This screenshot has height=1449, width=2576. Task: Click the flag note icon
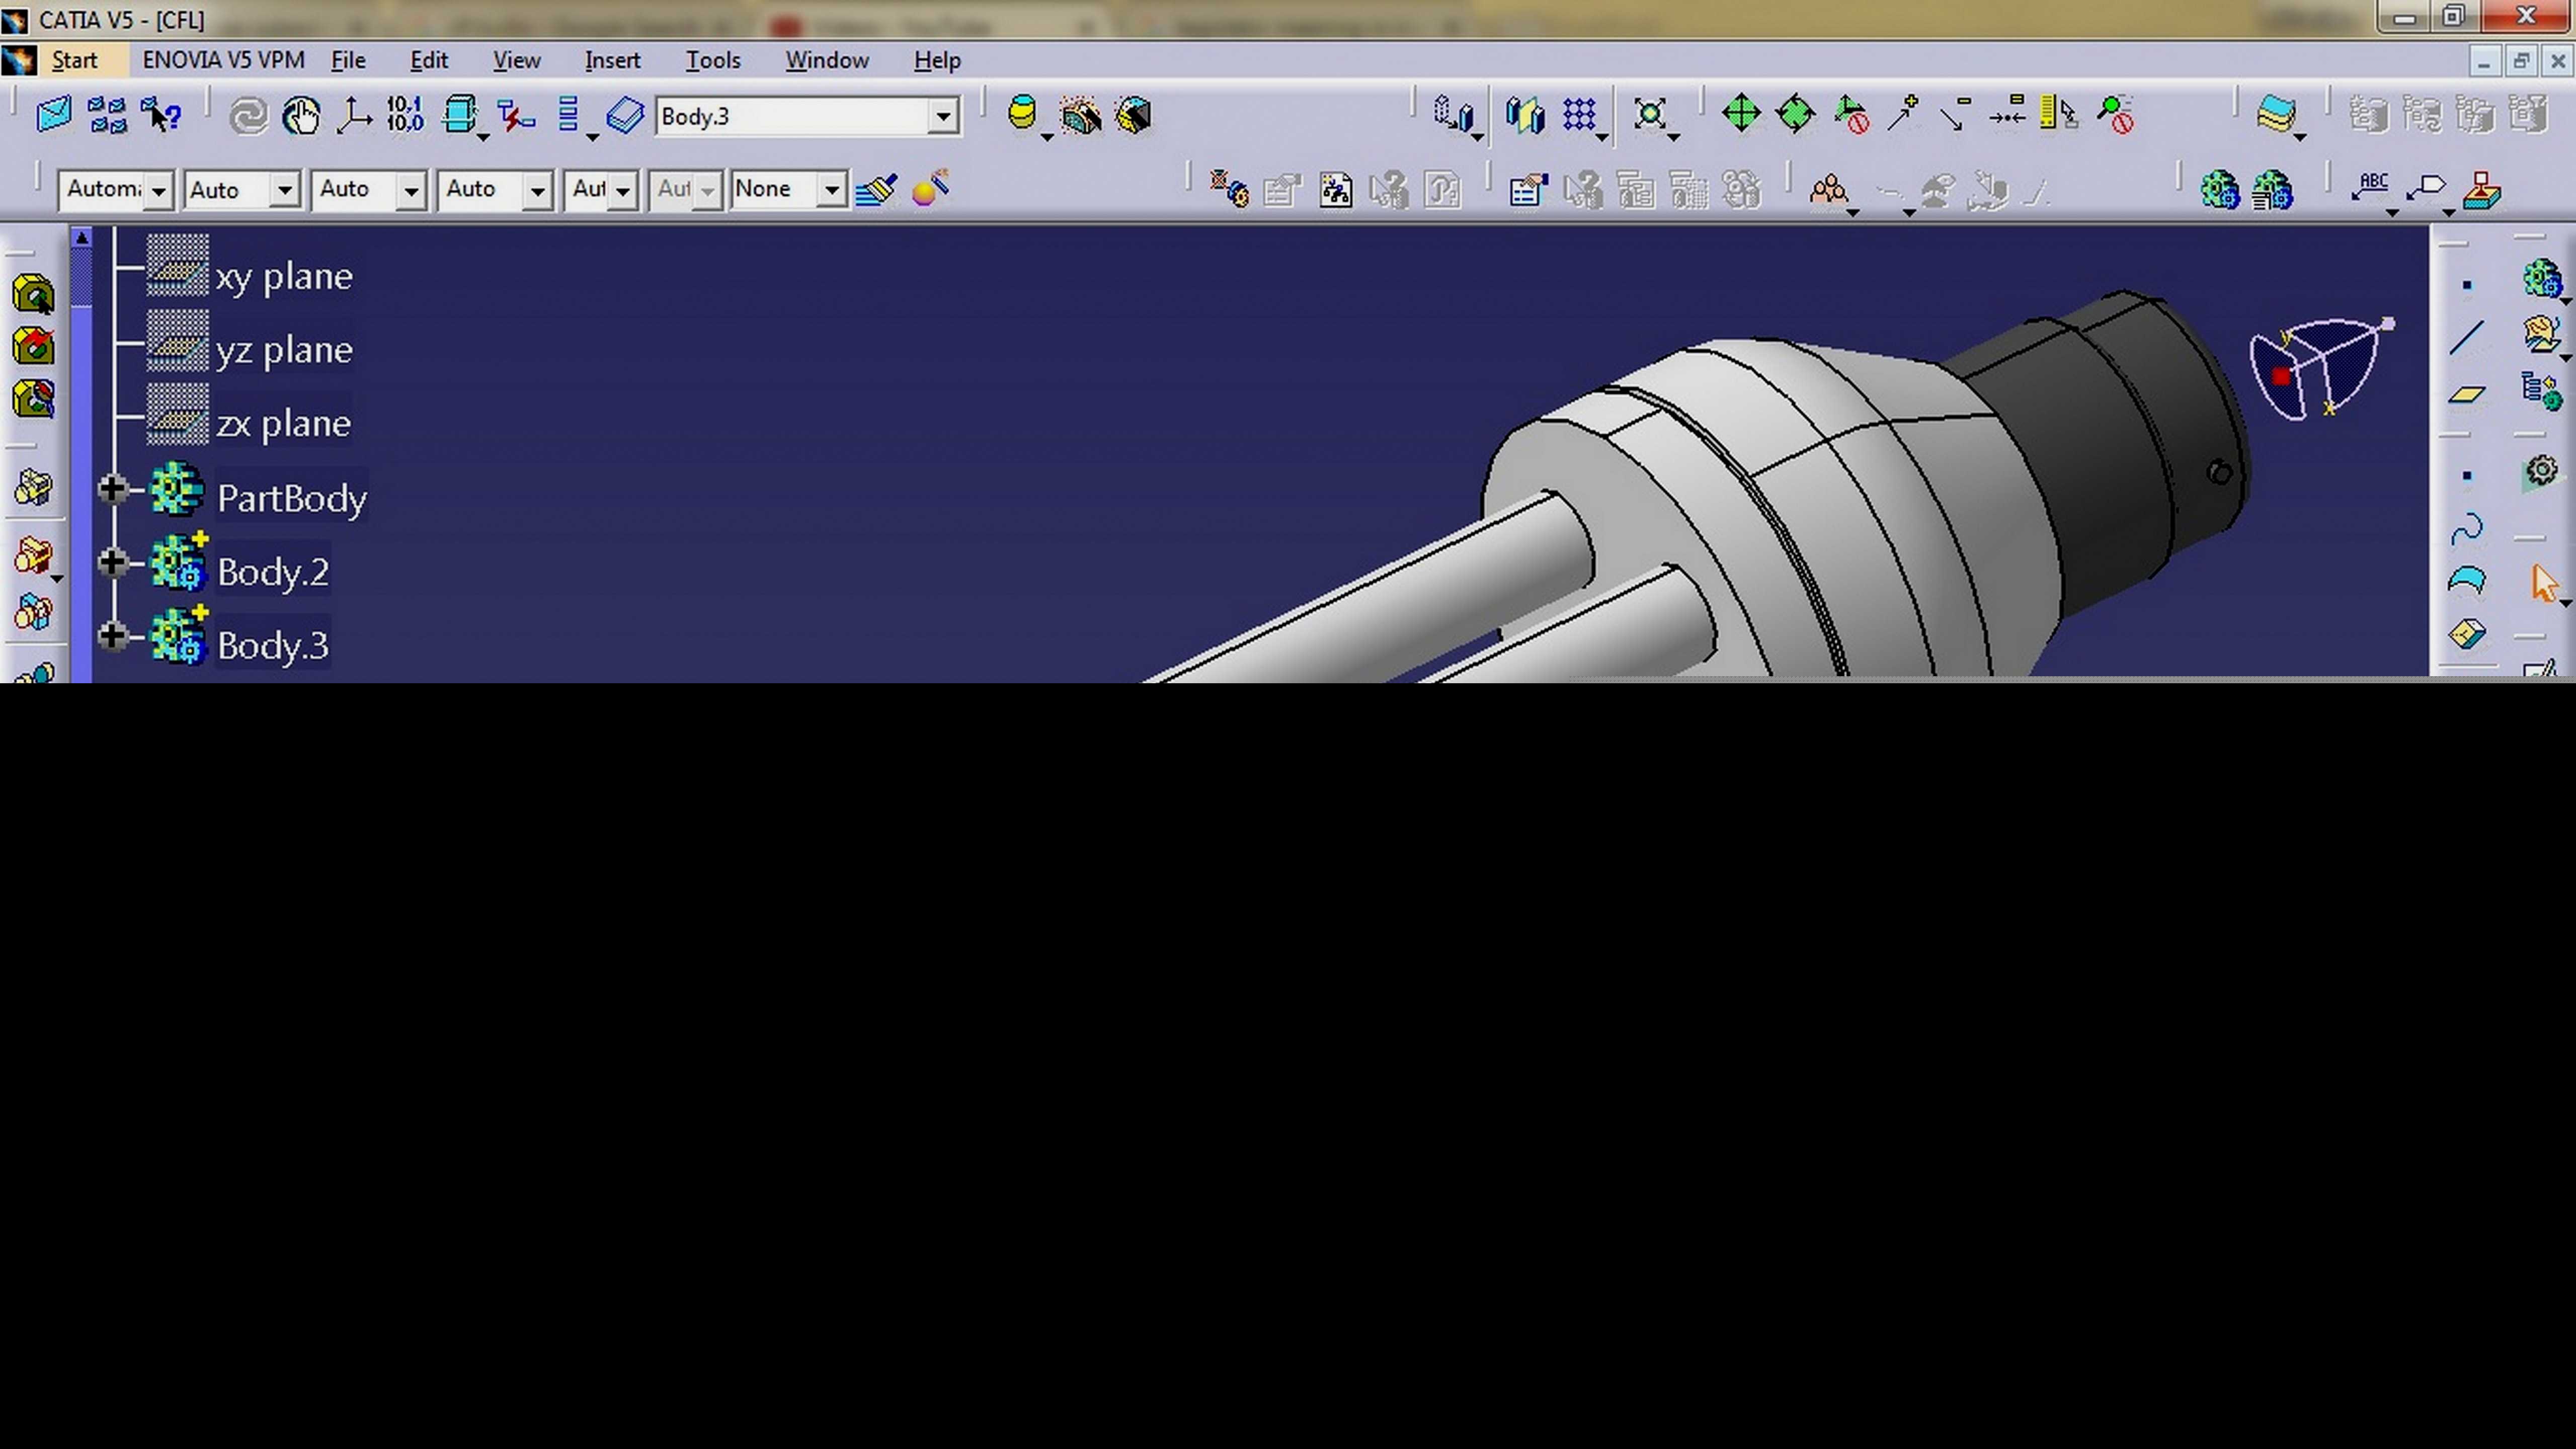[2426, 188]
